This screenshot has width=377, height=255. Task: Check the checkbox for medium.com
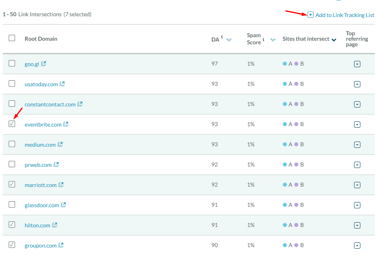[x=11, y=144]
